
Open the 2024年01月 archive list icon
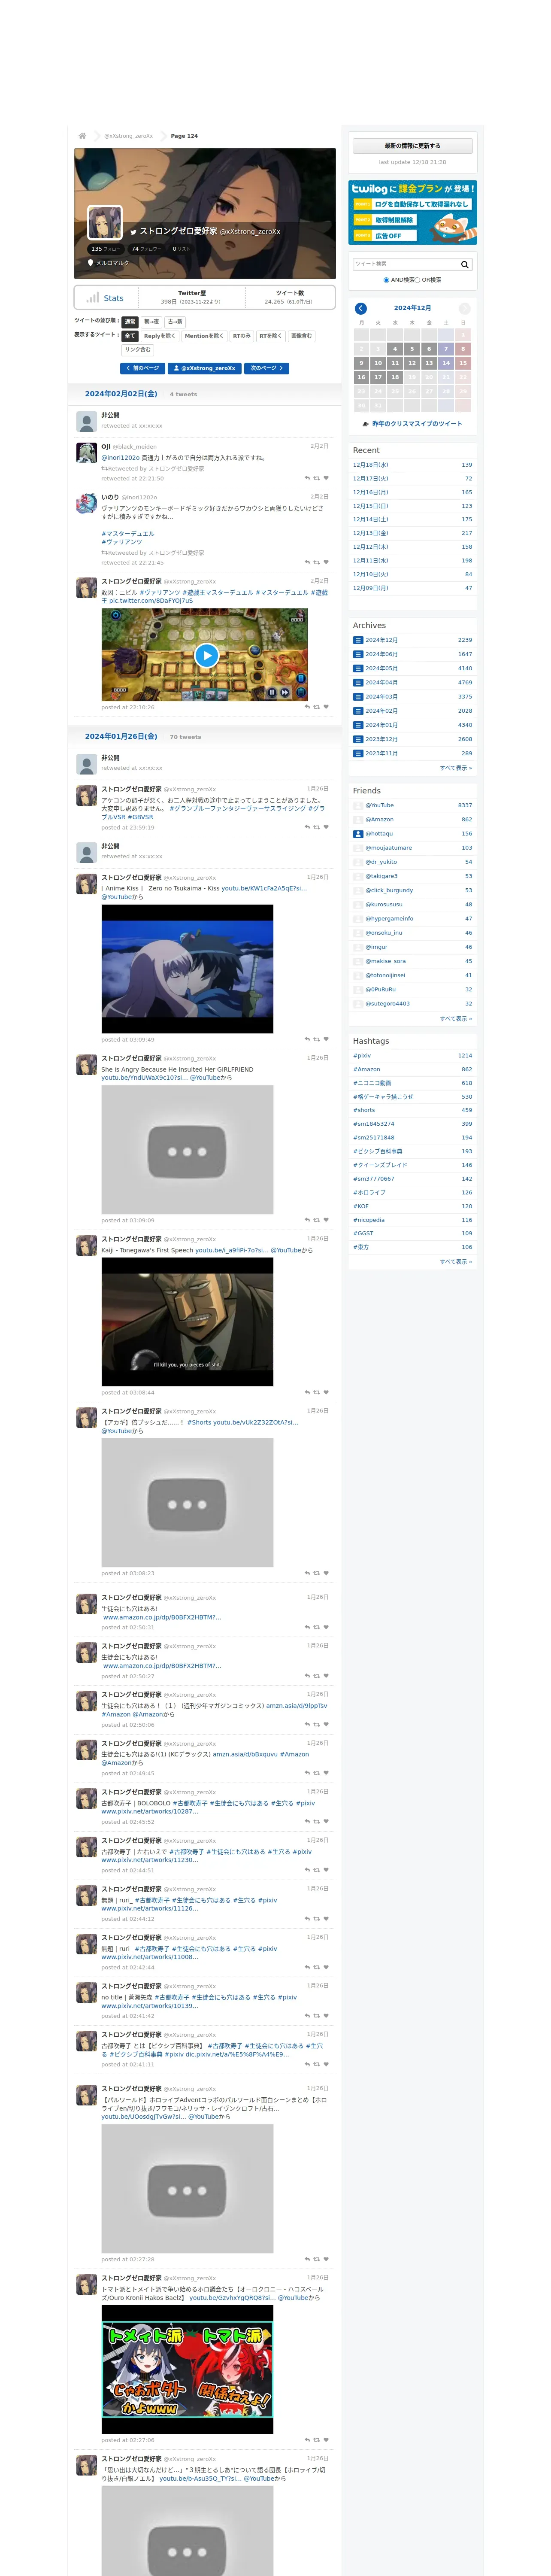358,725
